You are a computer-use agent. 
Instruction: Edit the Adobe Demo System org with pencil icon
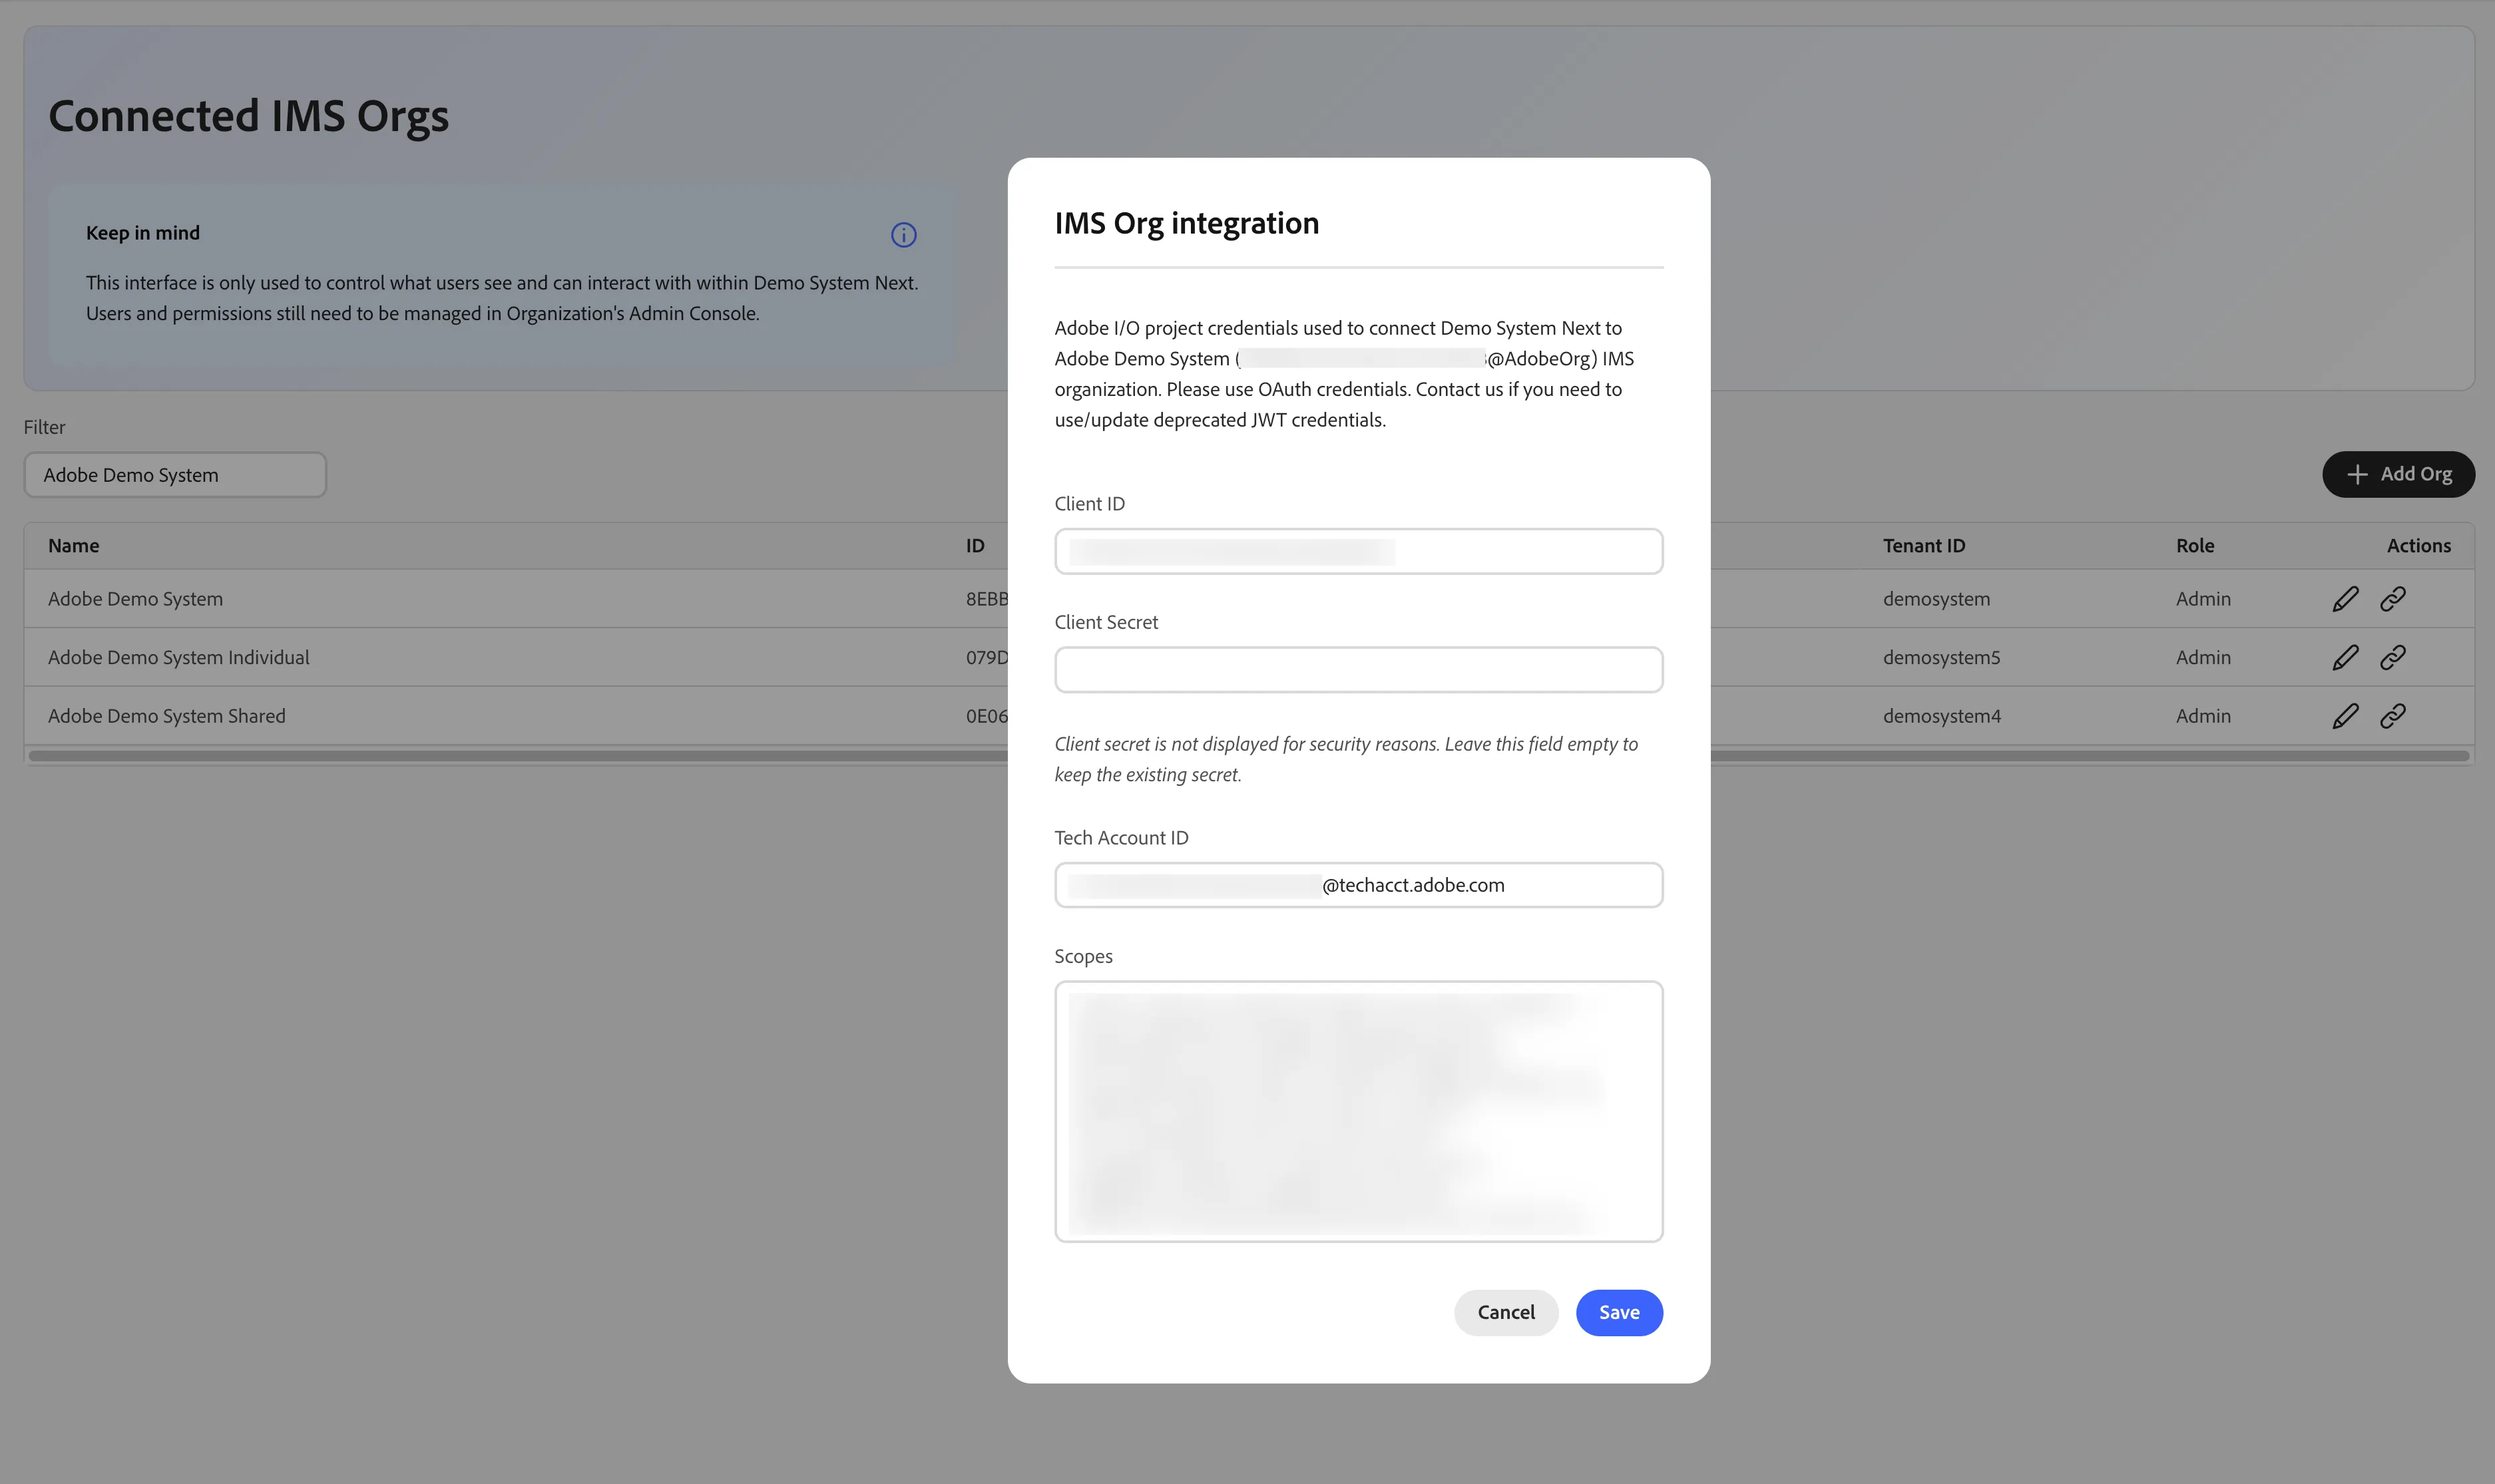coord(2345,599)
